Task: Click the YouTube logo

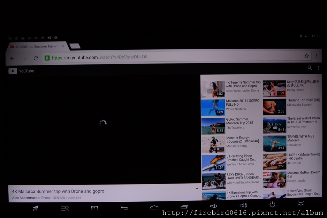Action: click(x=21, y=71)
